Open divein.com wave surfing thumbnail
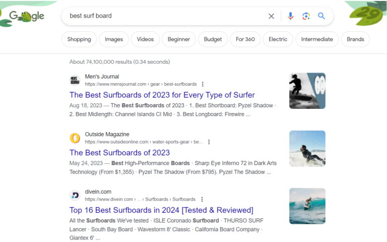Image resolution: width=387 pixels, height=242 pixels. click(307, 206)
